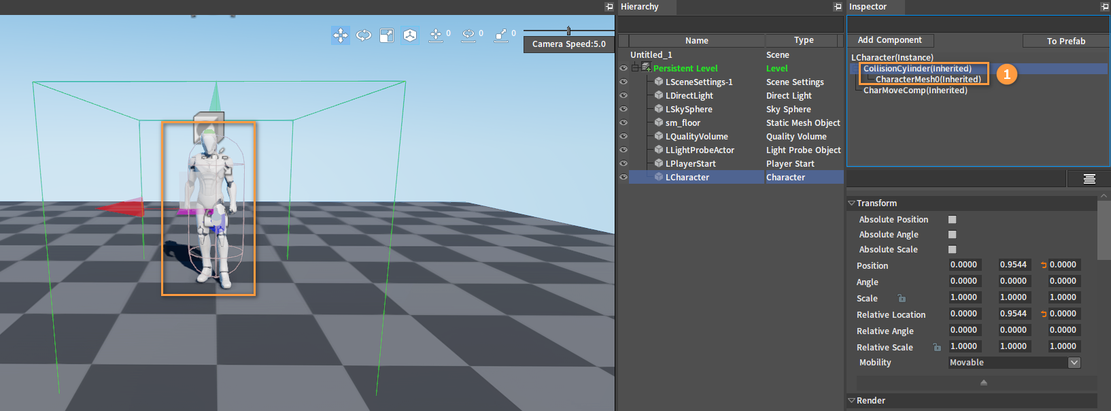Image resolution: width=1111 pixels, height=411 pixels.
Task: Toggle the Relative Scale lock icon
Action: (x=937, y=347)
